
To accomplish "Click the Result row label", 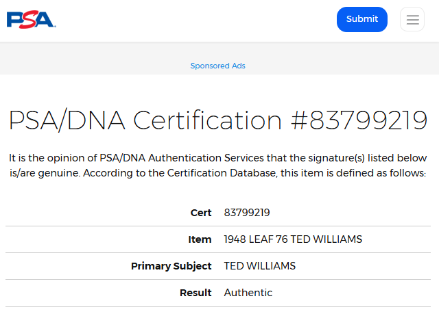I will click(x=195, y=293).
